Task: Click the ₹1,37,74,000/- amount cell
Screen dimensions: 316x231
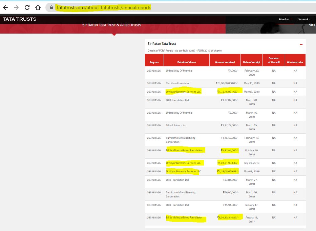Action: (230, 125)
